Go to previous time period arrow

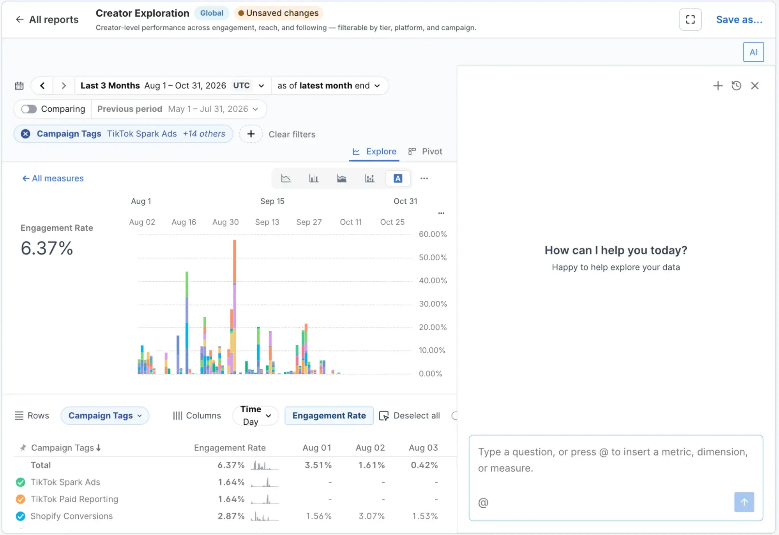point(42,86)
